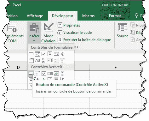Screen dimensions: 149x121
Task: Insert an ActiveX Toggle Button
Action: pyautogui.click(x=56, y=79)
